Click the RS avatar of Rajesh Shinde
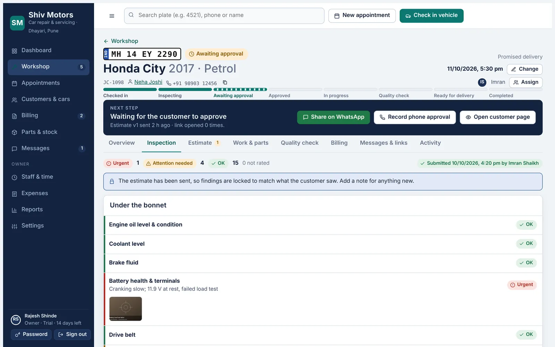The height and width of the screenshot is (347, 555). (16, 319)
